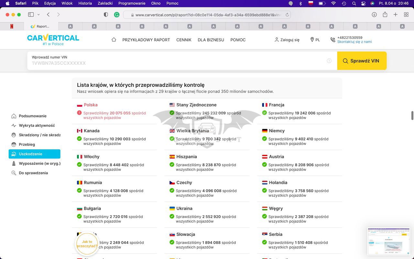Open macOS Control Center toggles
The image size is (414, 259).
click(x=363, y=3)
